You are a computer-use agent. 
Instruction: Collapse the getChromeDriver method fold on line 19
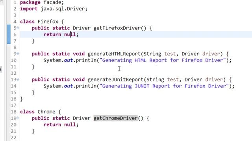(x=18, y=118)
